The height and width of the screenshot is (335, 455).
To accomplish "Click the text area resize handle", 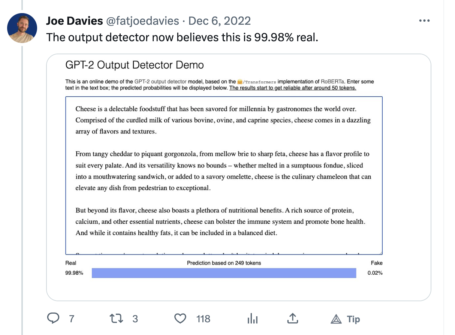I will click(x=380, y=253).
